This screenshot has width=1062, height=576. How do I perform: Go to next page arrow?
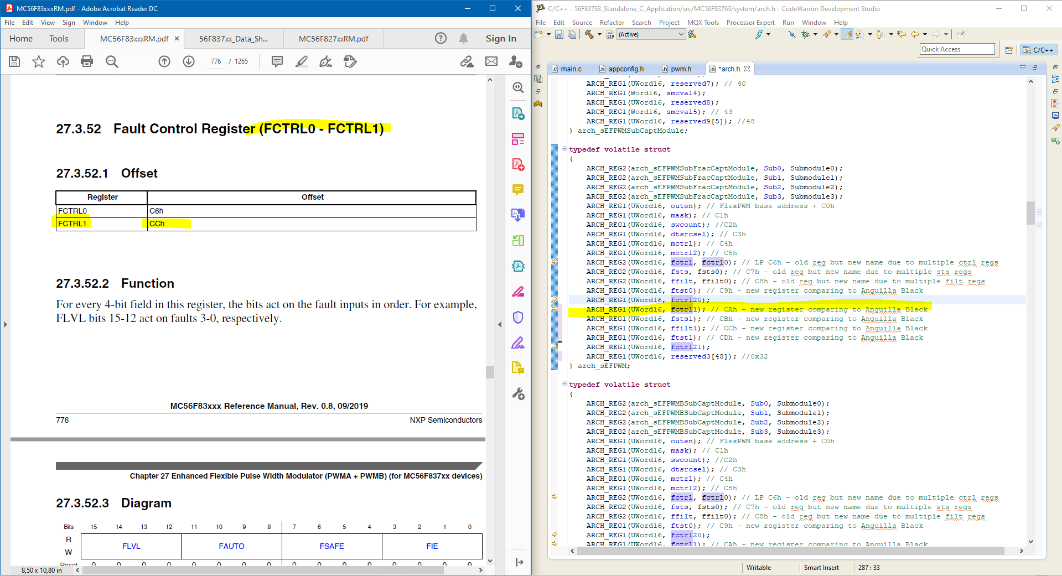(189, 61)
